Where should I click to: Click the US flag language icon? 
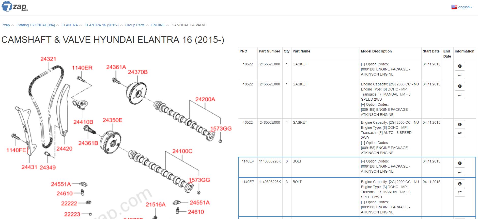click(x=454, y=7)
